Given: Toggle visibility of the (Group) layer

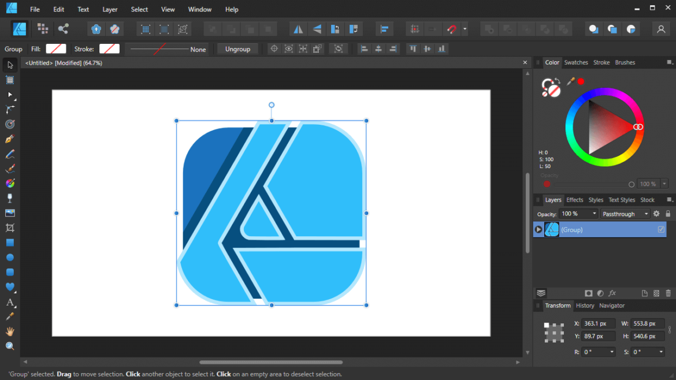Looking at the screenshot, I should pyautogui.click(x=661, y=229).
